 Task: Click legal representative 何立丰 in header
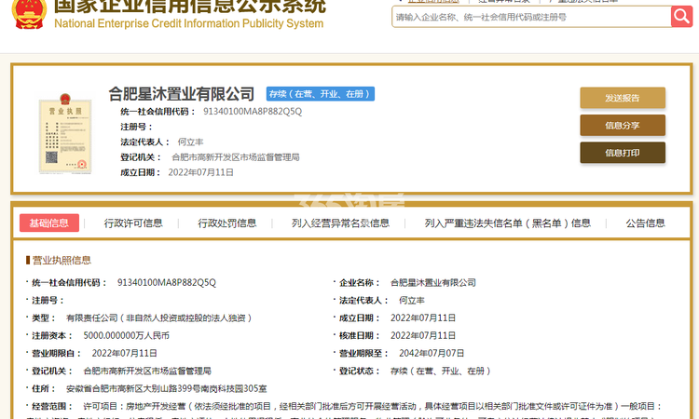click(x=190, y=142)
